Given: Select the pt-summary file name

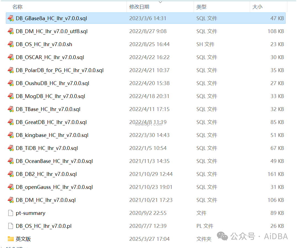Looking at the screenshot, I should [30, 213].
